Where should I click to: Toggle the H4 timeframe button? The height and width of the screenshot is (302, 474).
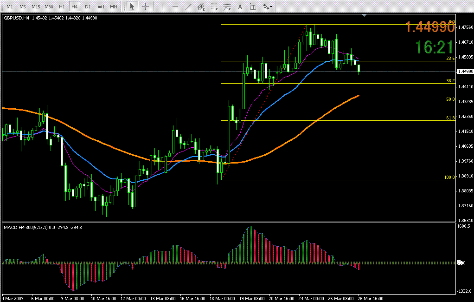tap(75, 7)
